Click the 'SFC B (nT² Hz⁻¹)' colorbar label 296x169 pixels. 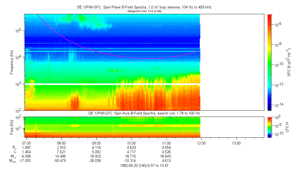coord(289,62)
